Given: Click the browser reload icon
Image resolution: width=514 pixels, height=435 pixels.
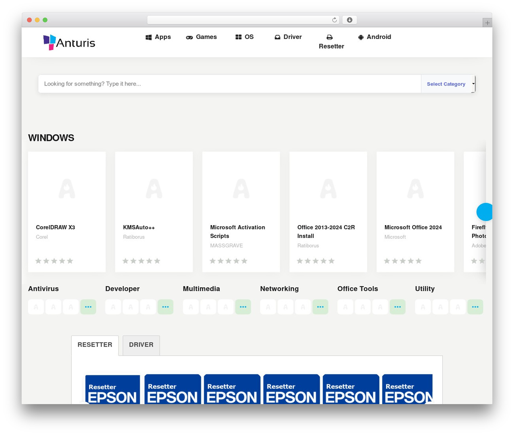Looking at the screenshot, I should tap(334, 20).
